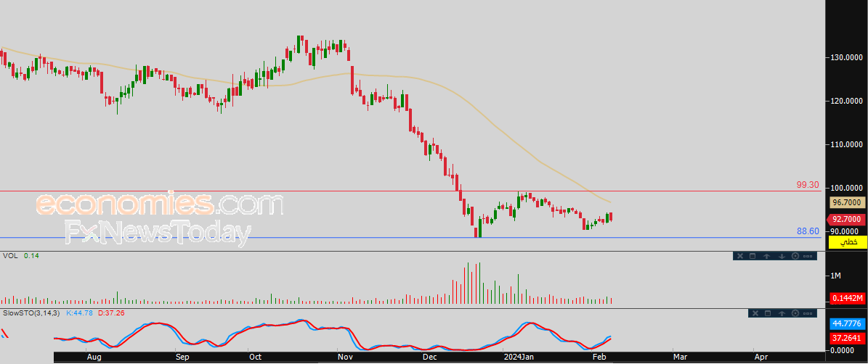Open SlowSTO indicator settings gear

[x=795, y=313]
